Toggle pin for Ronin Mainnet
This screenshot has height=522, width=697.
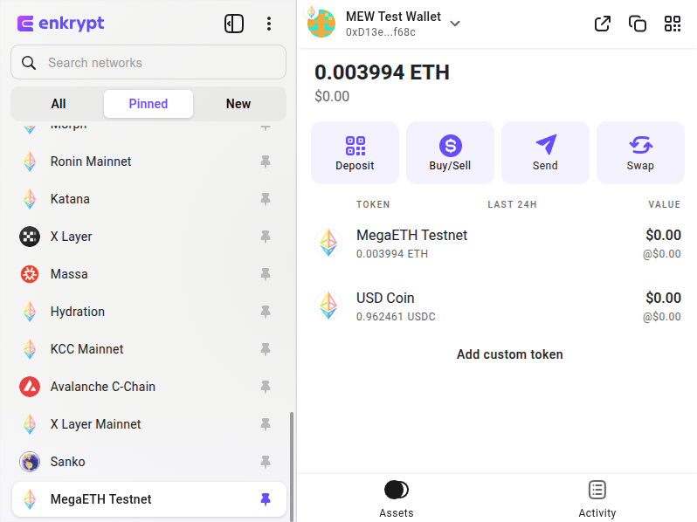(x=266, y=161)
